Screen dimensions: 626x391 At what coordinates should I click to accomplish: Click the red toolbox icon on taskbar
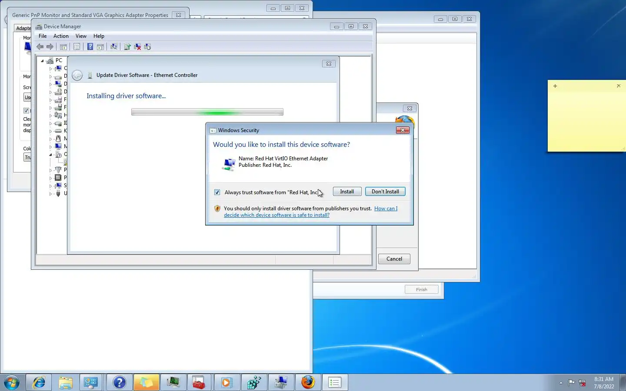[x=199, y=382]
